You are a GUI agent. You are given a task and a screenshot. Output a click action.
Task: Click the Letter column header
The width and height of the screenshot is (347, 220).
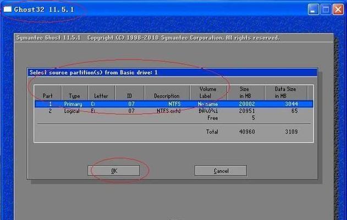point(101,93)
